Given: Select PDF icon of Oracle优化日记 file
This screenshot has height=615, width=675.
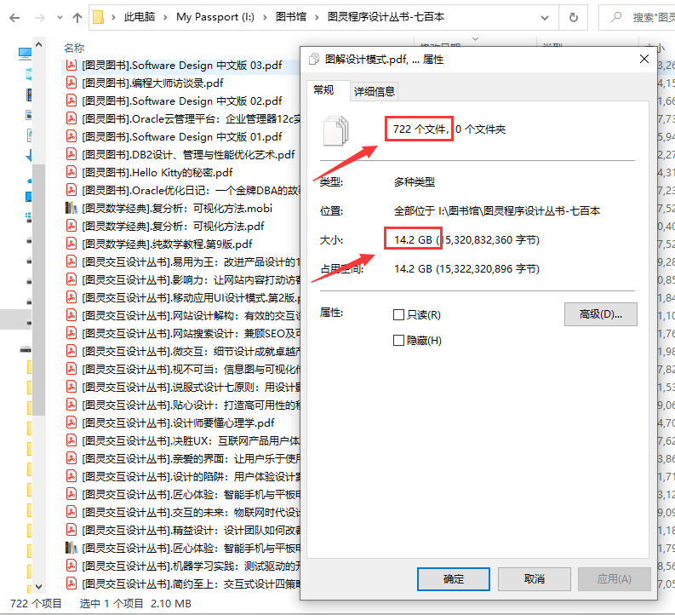Looking at the screenshot, I should point(71,190).
